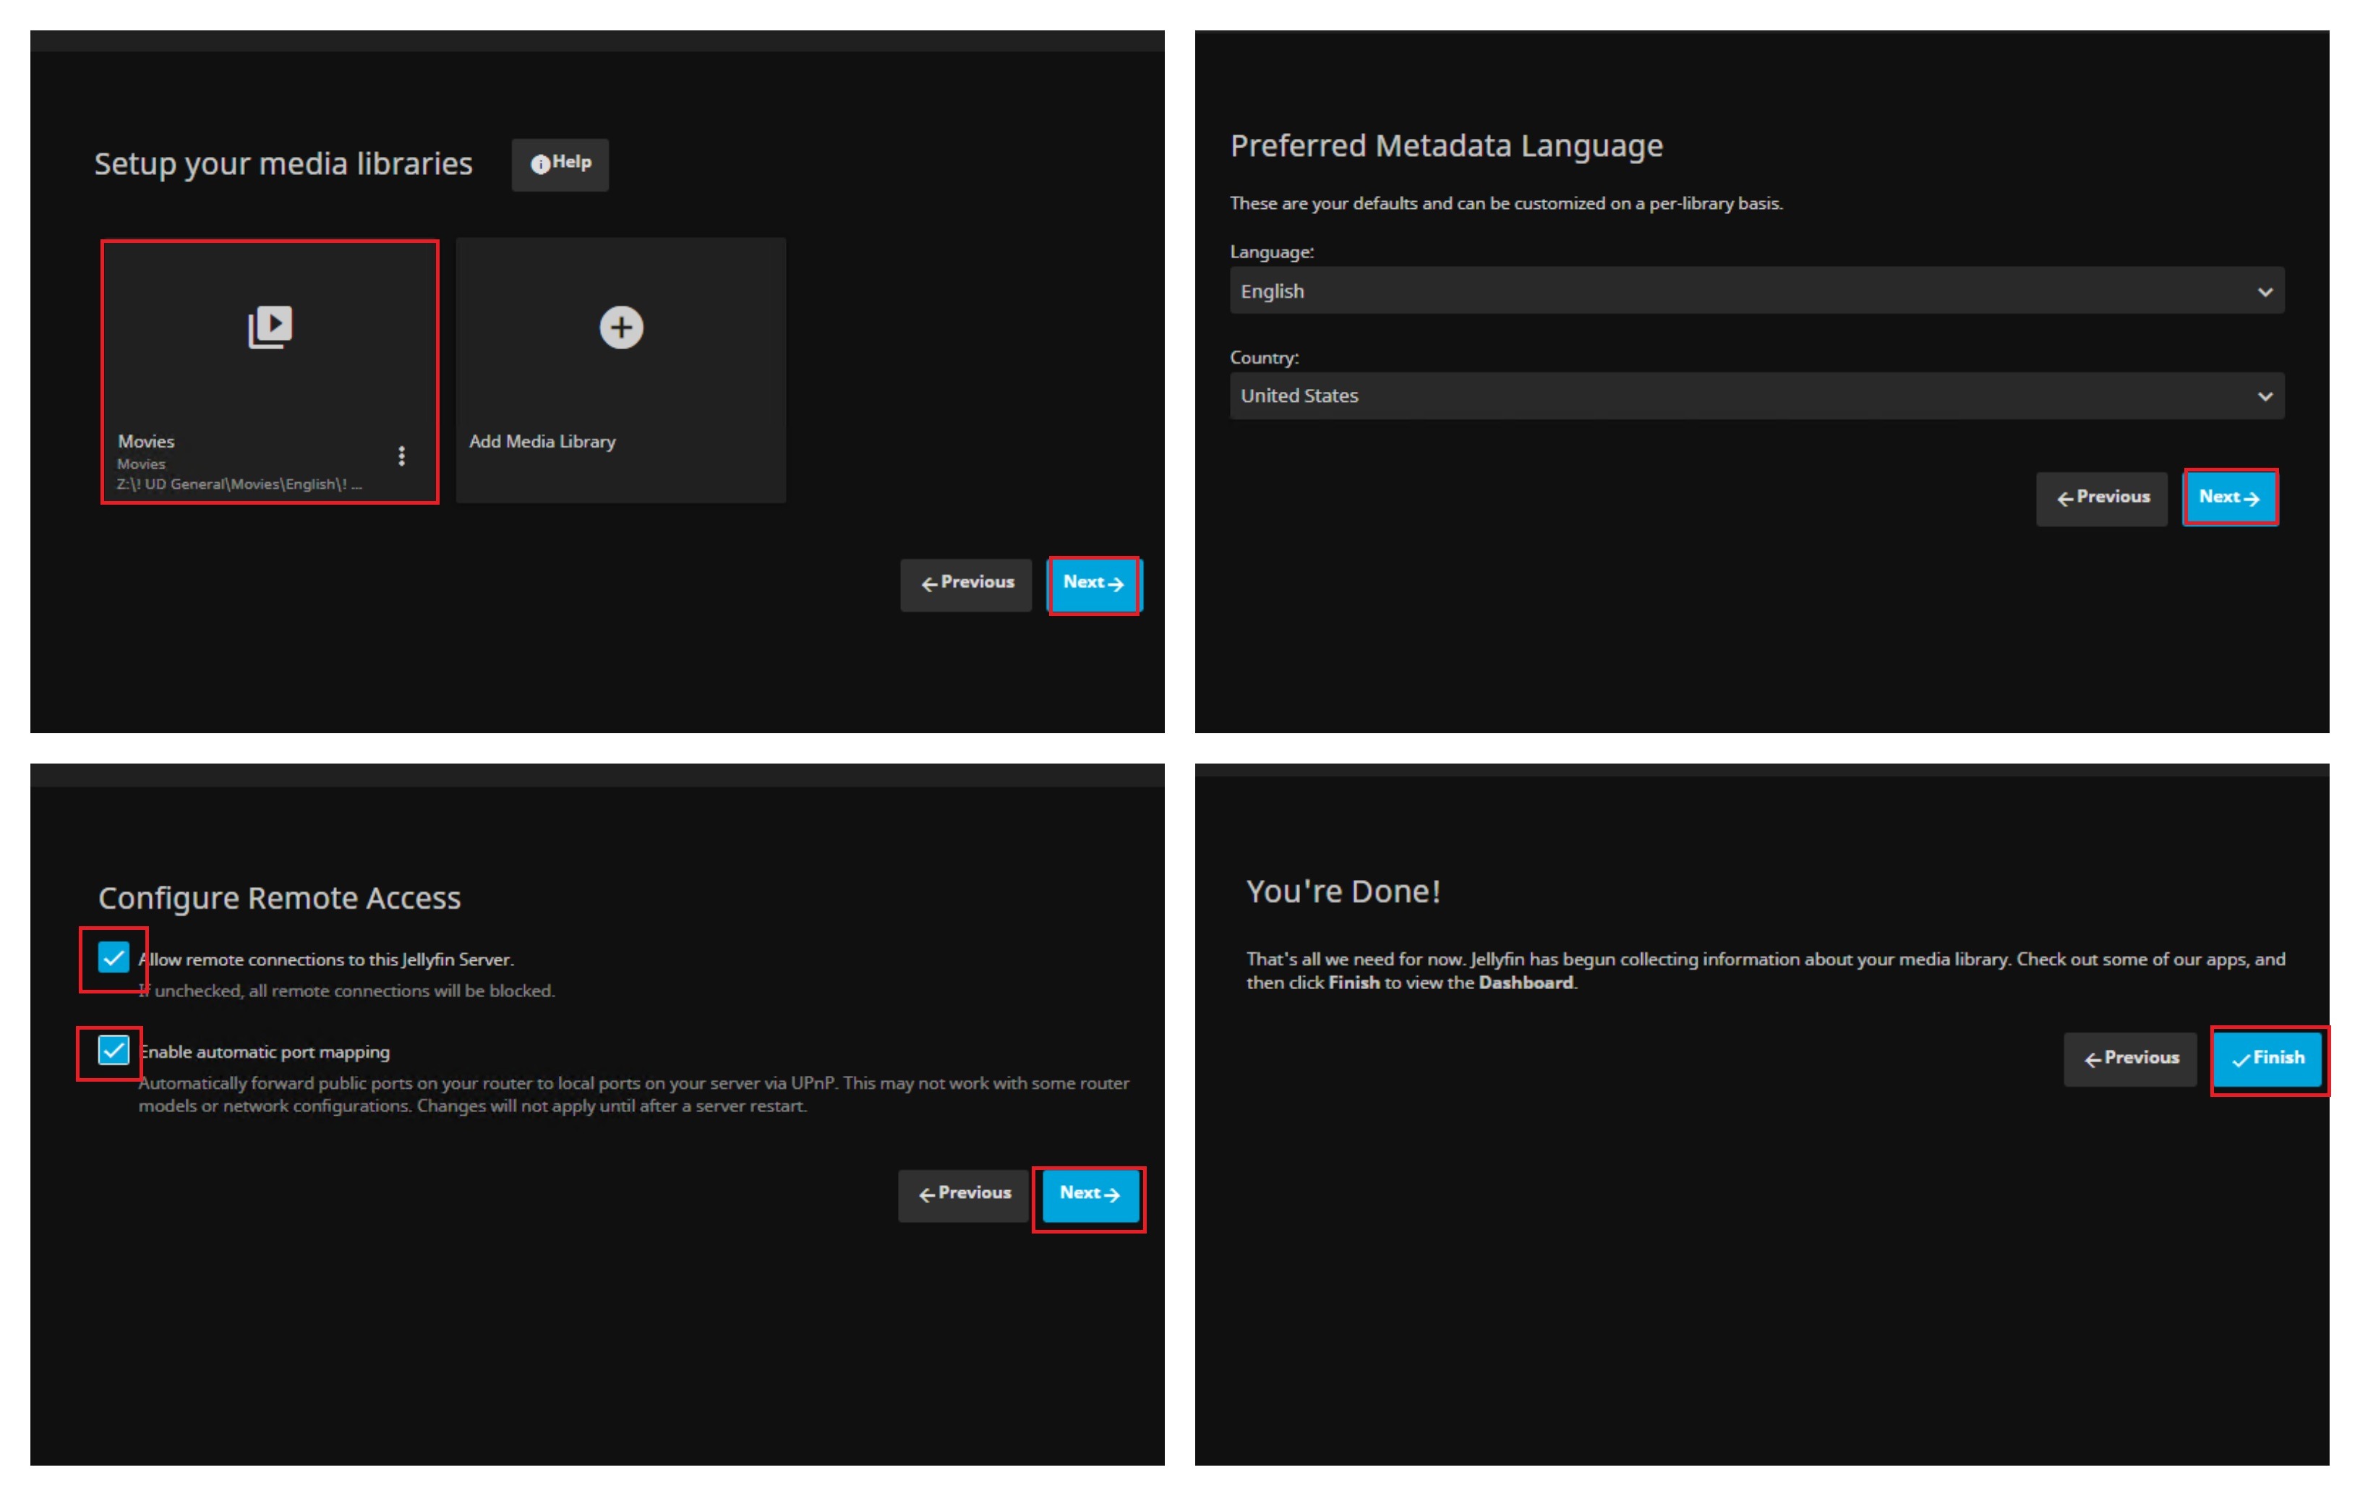
Task: Click Previous on Configure Remote Access page
Action: 963,1194
